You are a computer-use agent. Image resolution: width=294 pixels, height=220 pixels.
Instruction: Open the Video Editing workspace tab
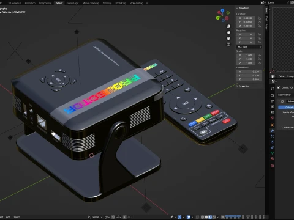[x=137, y=3]
